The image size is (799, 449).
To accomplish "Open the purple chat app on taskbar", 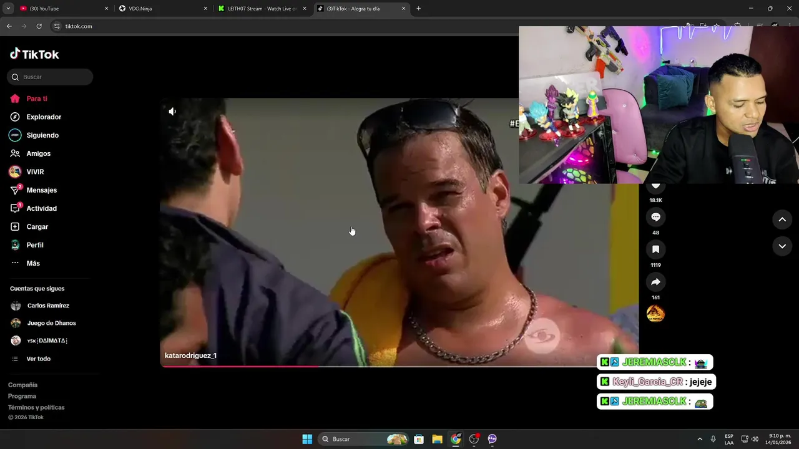I will click(x=492, y=439).
